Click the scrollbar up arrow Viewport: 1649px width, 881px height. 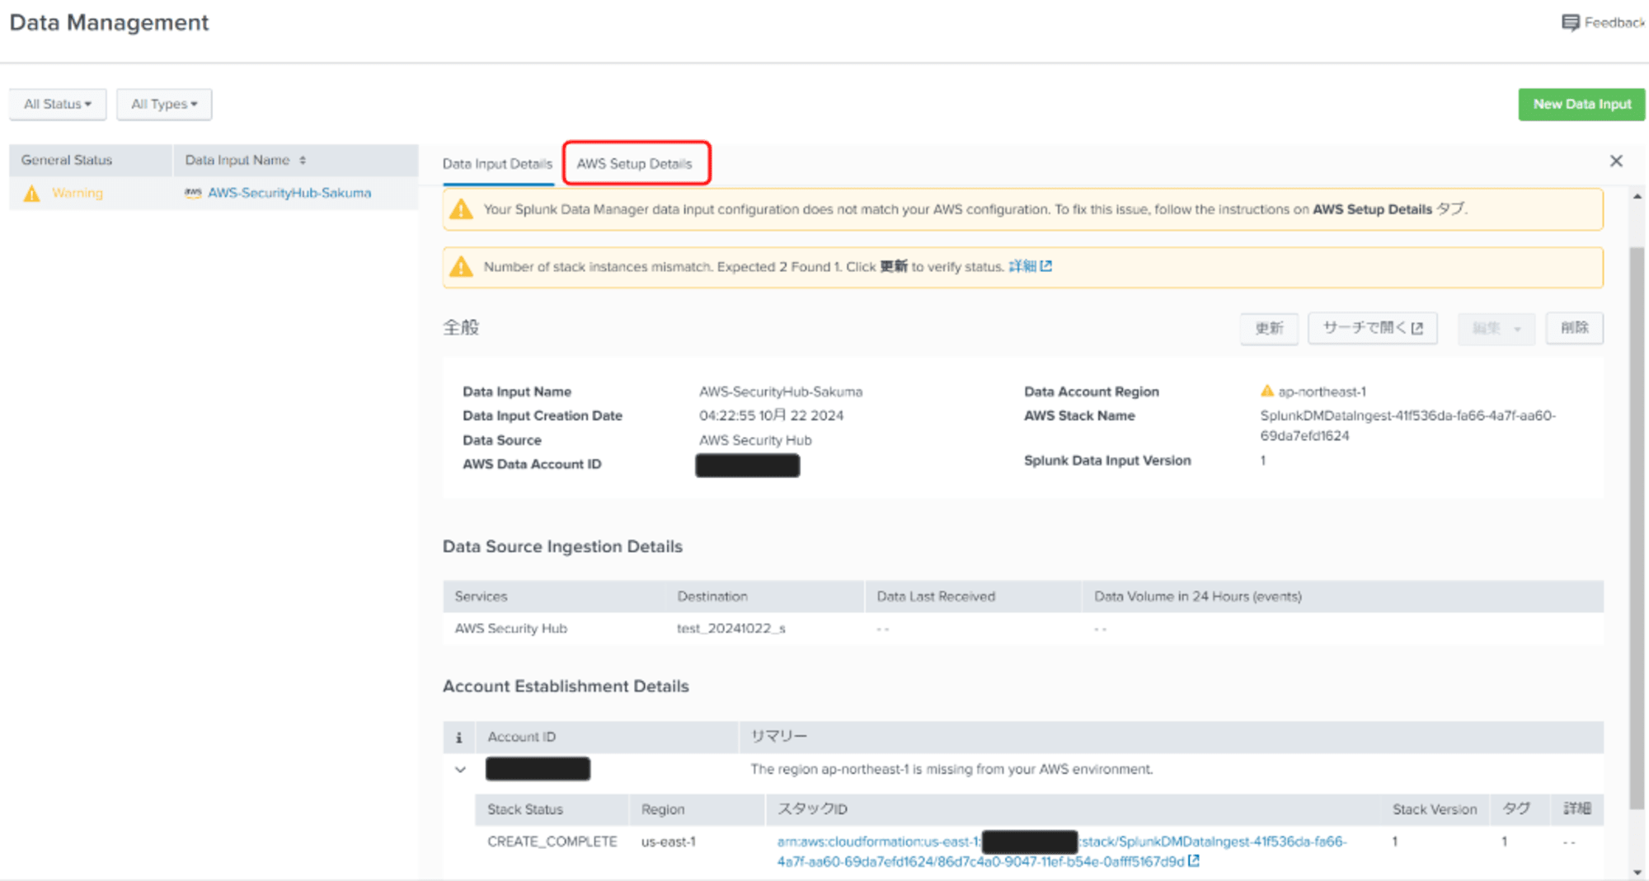pos(1637,197)
